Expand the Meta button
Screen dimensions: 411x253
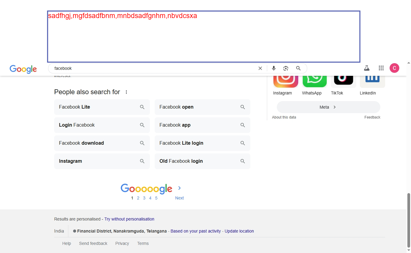coord(329,107)
